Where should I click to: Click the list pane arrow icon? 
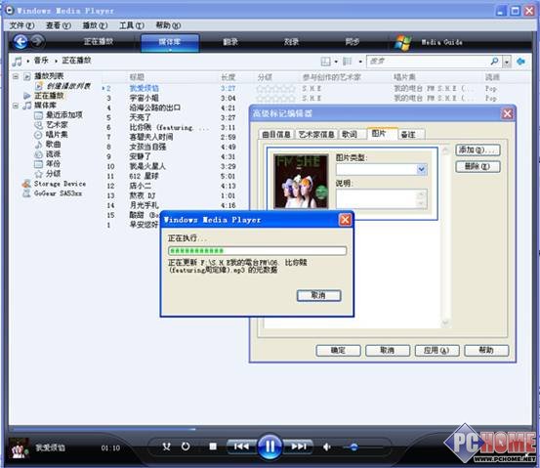520,62
